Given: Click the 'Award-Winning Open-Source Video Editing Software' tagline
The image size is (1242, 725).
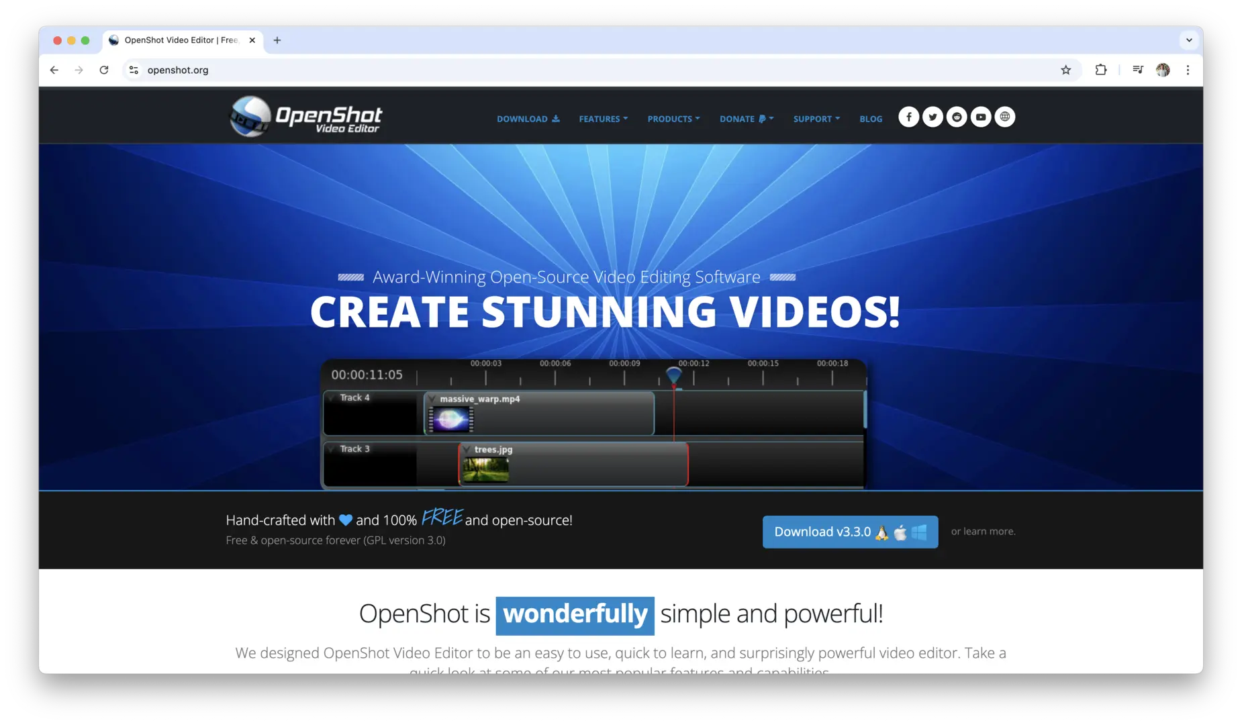Looking at the screenshot, I should 567,277.
